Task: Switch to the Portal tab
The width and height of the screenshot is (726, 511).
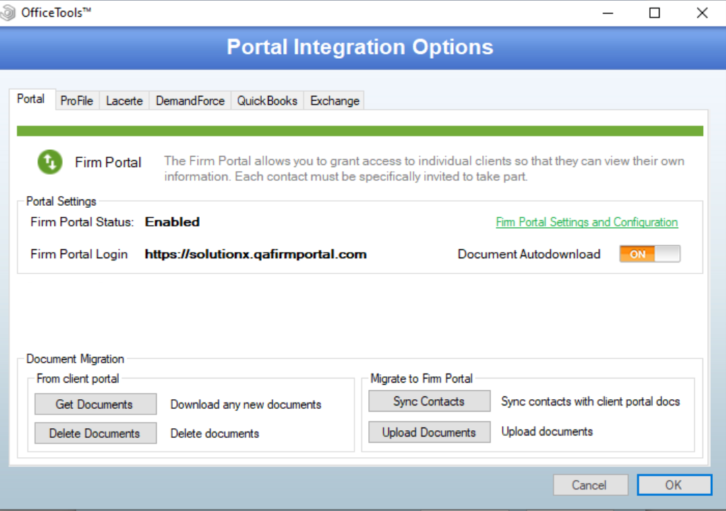Action: coord(30,99)
